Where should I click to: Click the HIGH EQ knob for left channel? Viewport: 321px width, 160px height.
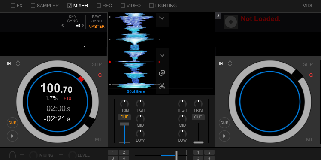tap(140, 103)
